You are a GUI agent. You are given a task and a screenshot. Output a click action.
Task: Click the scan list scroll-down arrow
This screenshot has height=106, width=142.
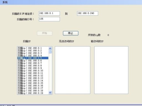pyautogui.click(x=50, y=93)
